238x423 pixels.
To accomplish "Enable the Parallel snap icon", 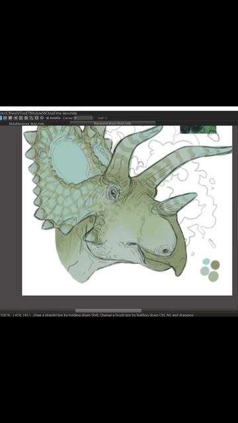I will [5, 118].
